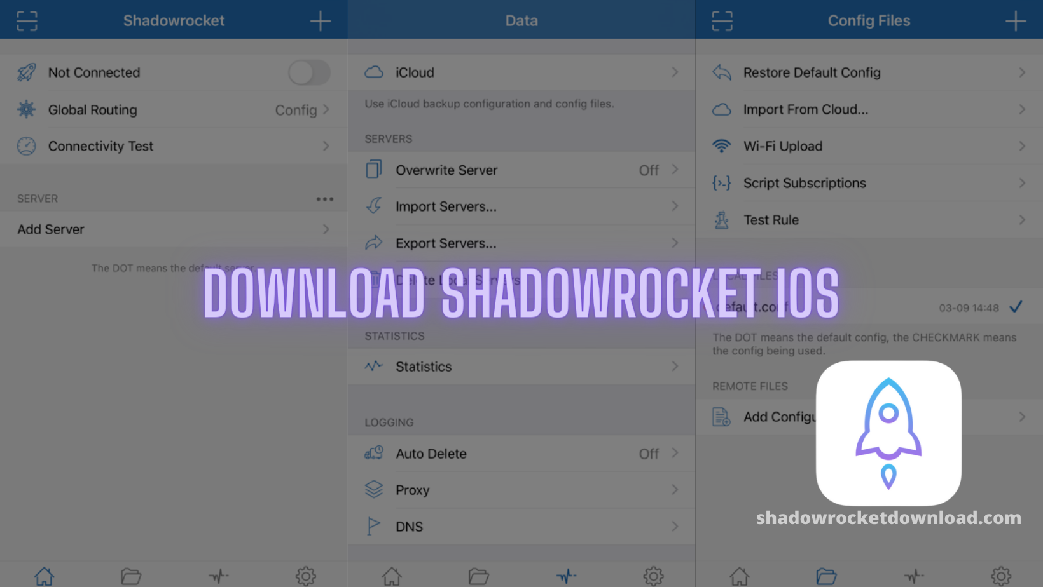
Task: Tap Proxy layers icon
Action: tap(374, 489)
